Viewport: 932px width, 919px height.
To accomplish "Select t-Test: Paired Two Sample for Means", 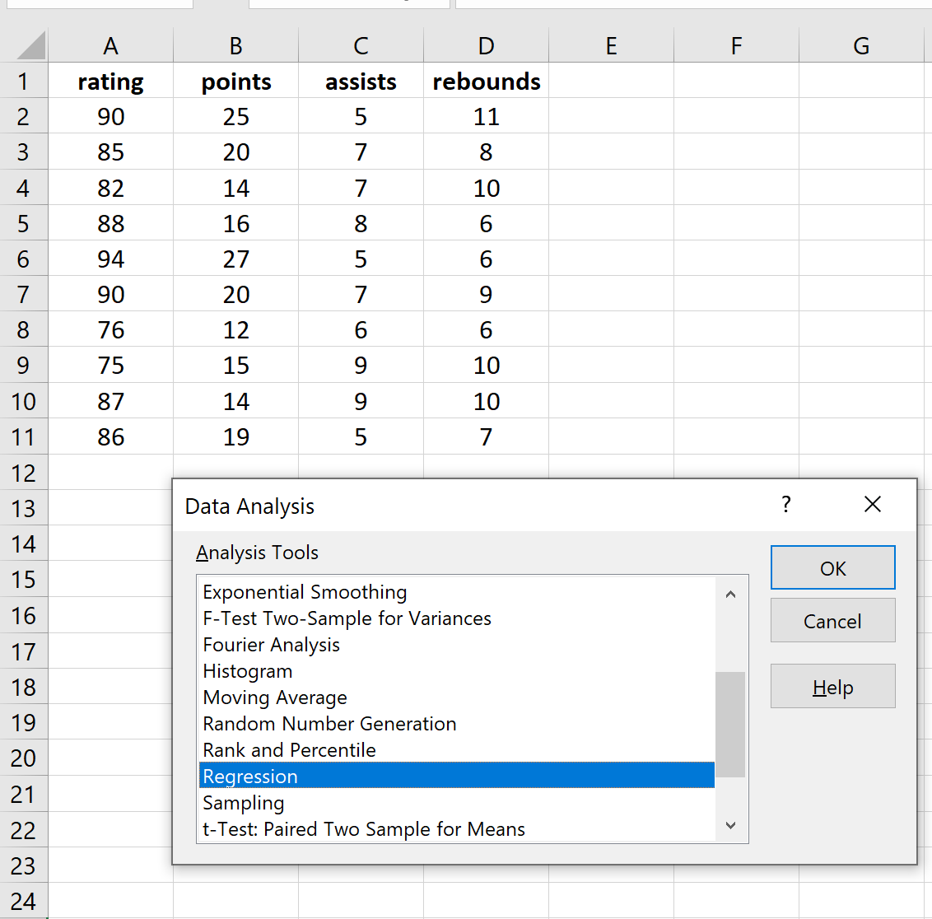I will [456, 828].
